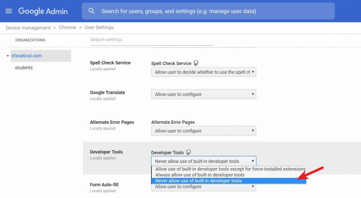Open the Spell Check Service dropdown

(x=203, y=72)
